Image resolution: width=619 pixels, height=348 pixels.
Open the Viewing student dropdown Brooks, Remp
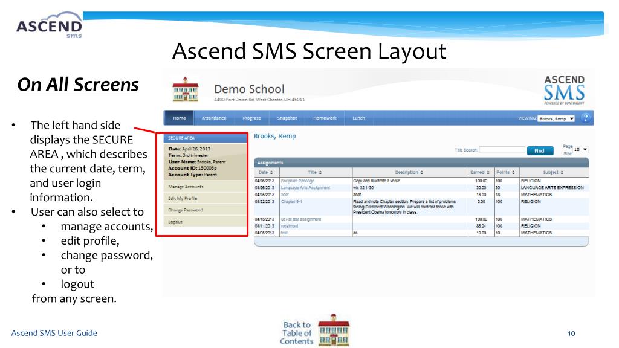[x=556, y=118]
